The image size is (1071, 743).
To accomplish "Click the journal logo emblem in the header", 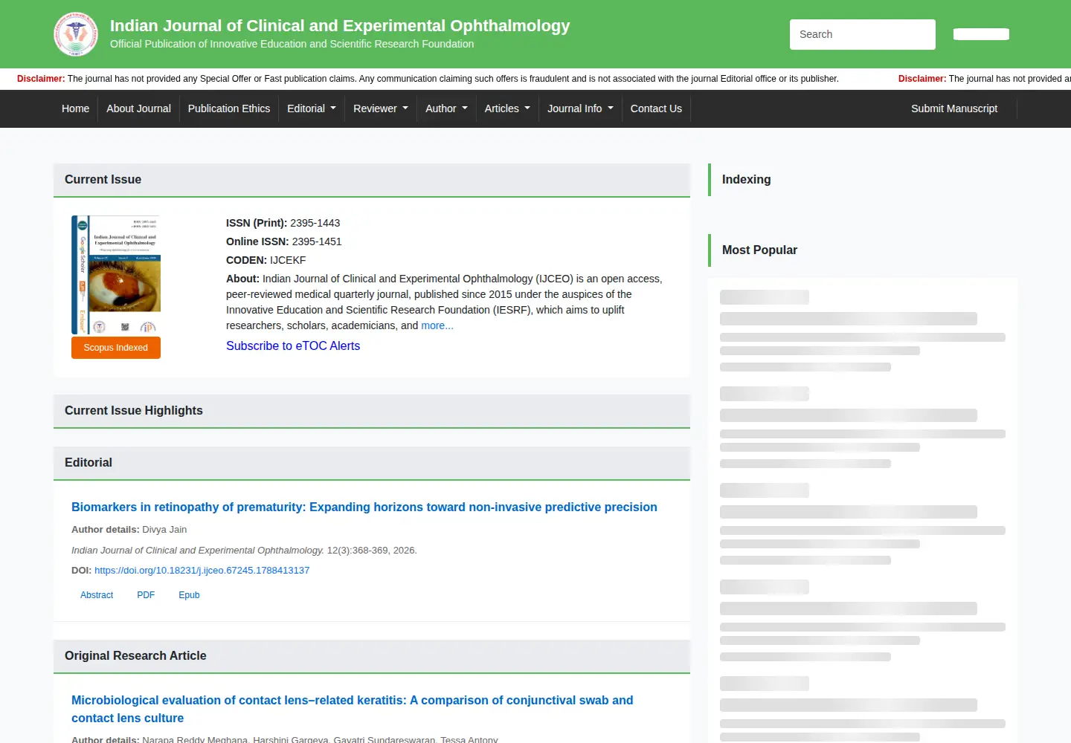I will (x=76, y=34).
